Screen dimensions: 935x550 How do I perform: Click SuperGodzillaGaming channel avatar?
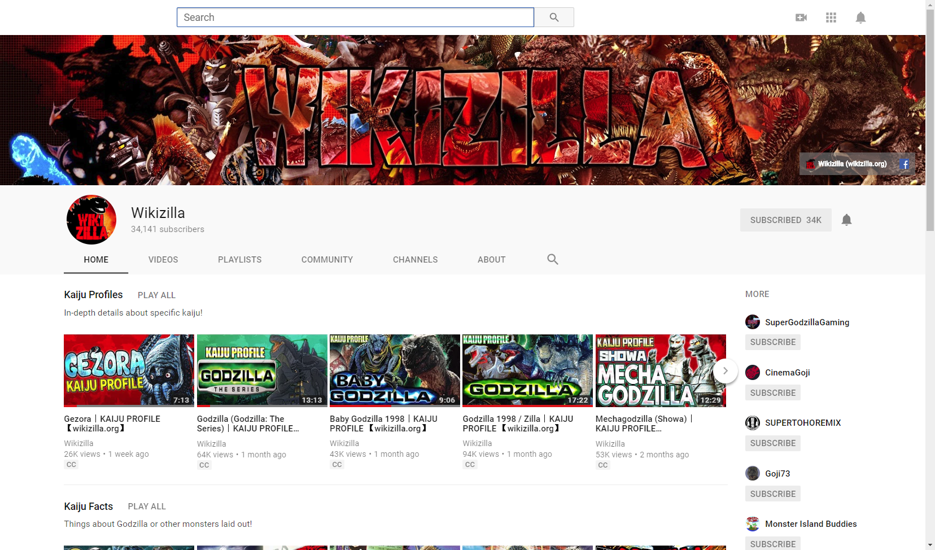coord(753,322)
